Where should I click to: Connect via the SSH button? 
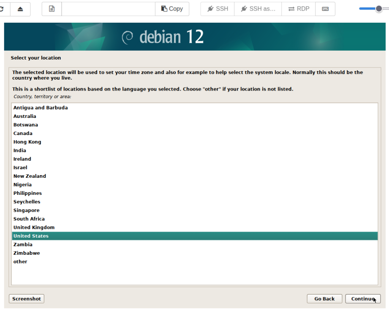tap(218, 9)
